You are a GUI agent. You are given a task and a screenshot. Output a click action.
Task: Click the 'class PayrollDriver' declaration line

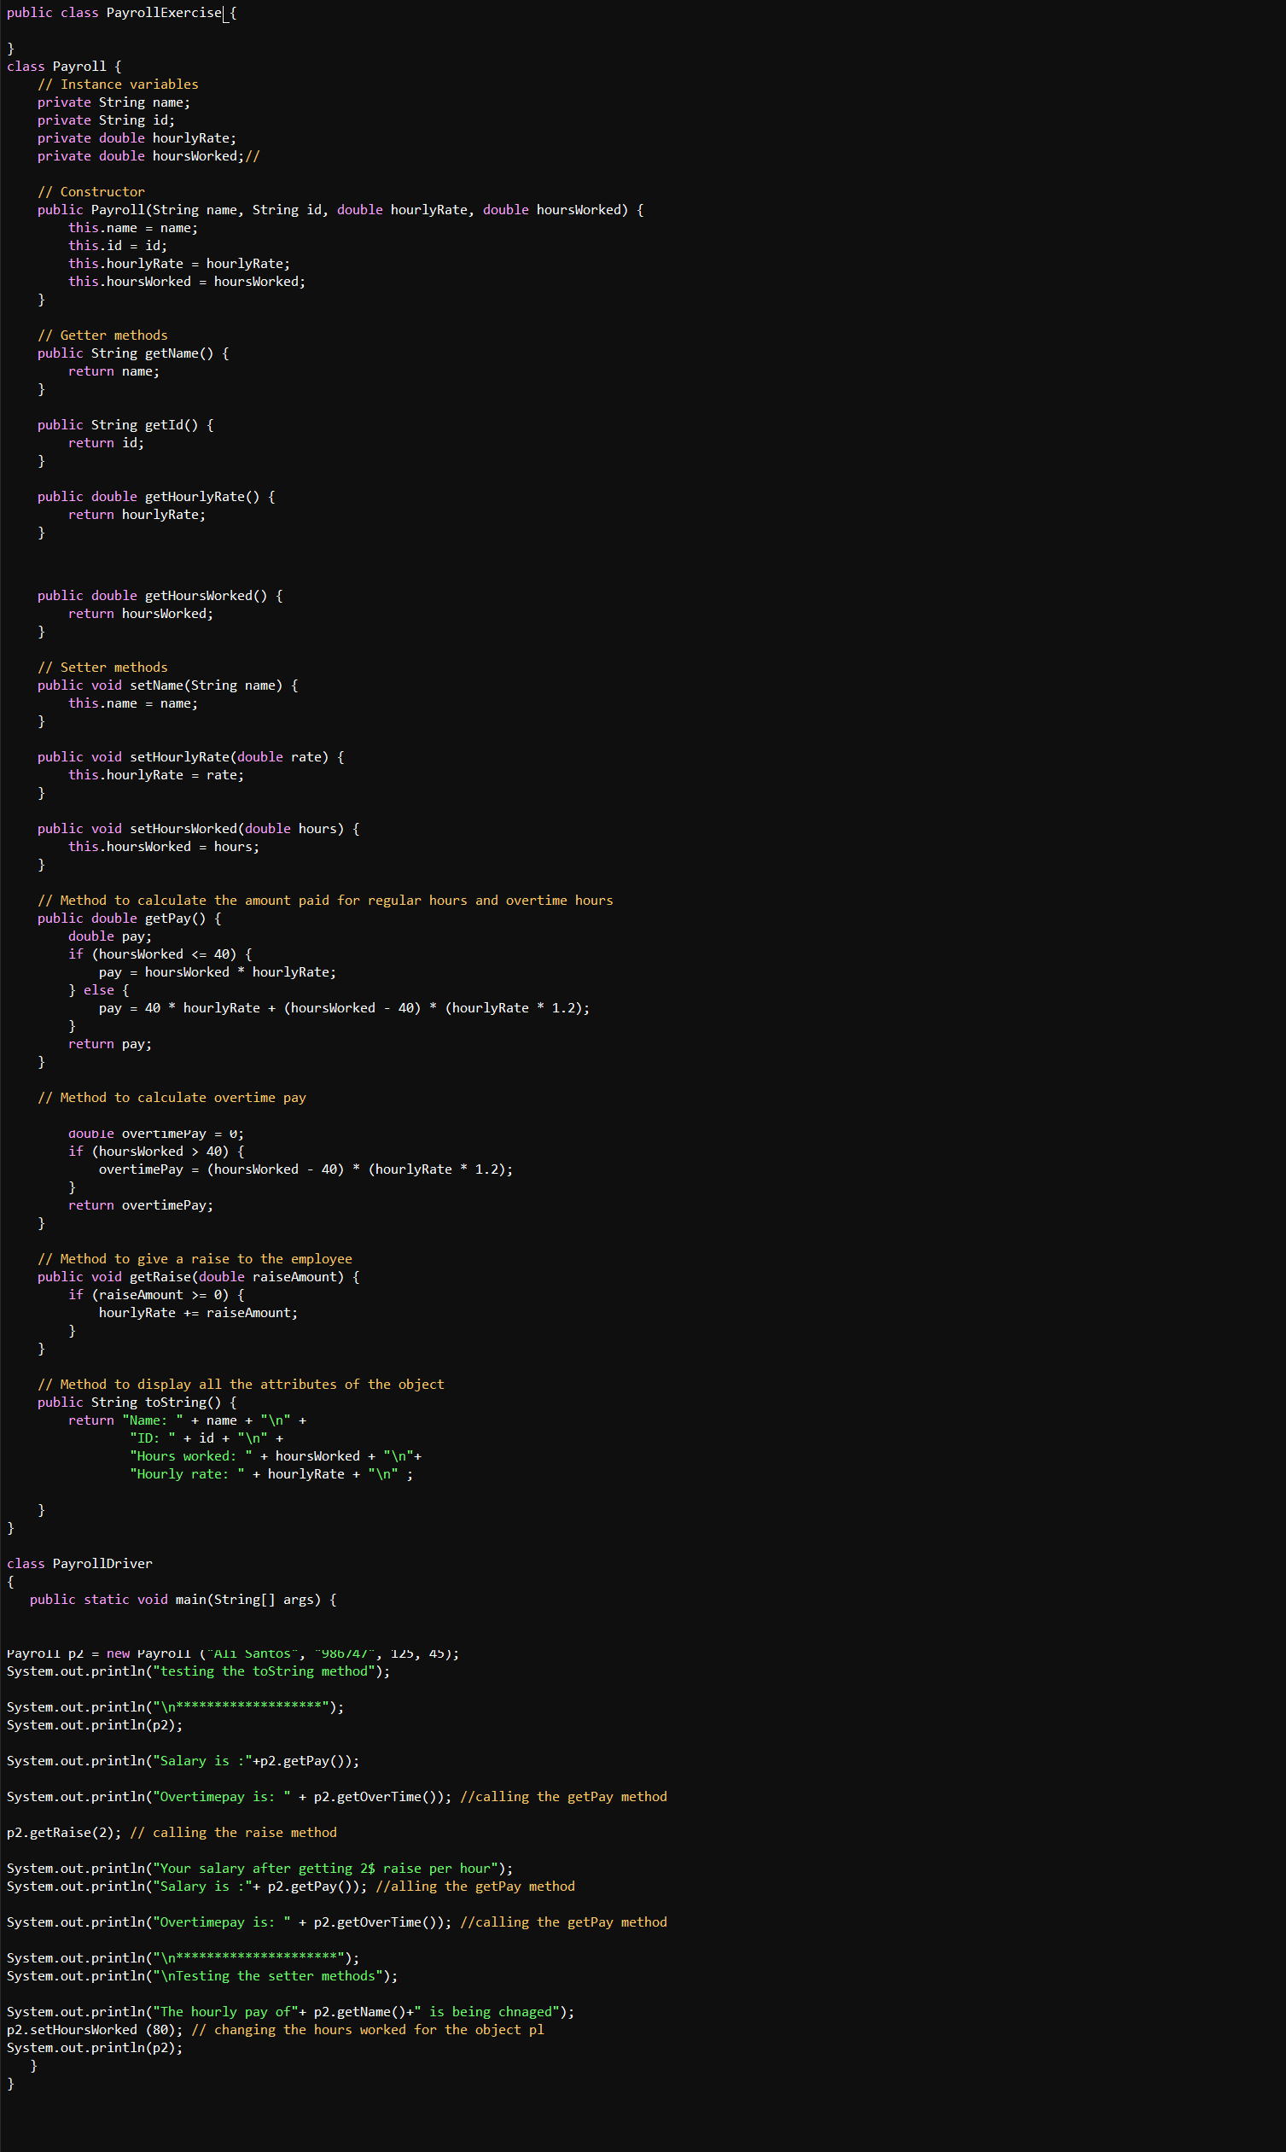click(79, 1566)
